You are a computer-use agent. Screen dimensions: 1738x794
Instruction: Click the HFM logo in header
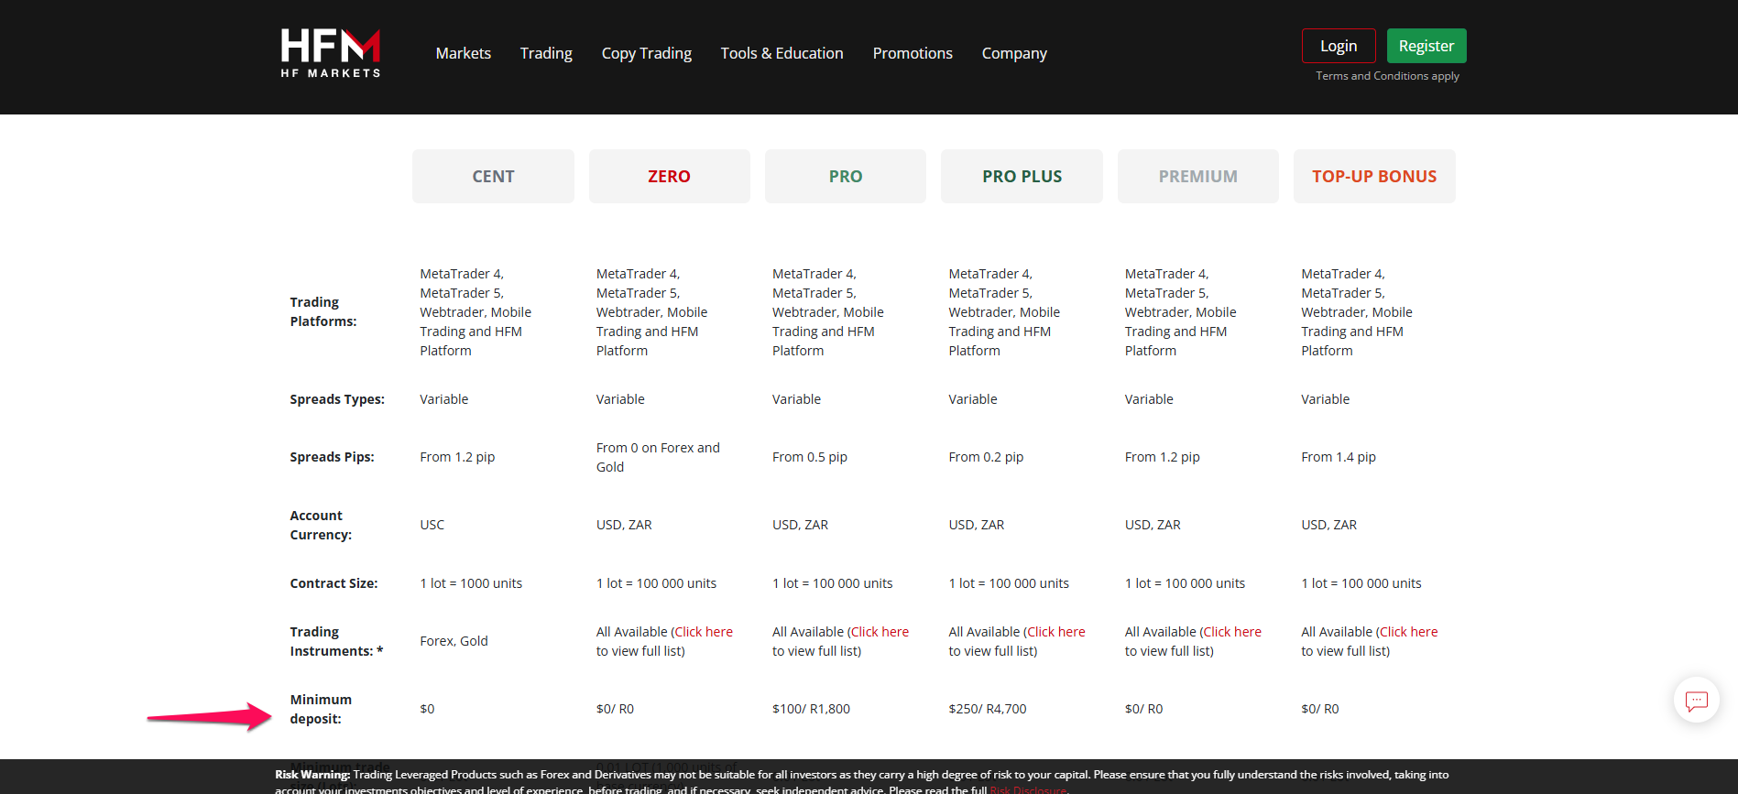coord(330,53)
